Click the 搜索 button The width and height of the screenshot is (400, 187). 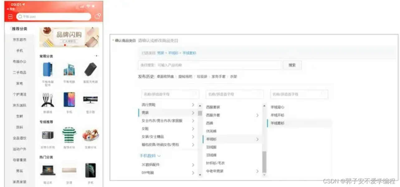pyautogui.click(x=292, y=65)
